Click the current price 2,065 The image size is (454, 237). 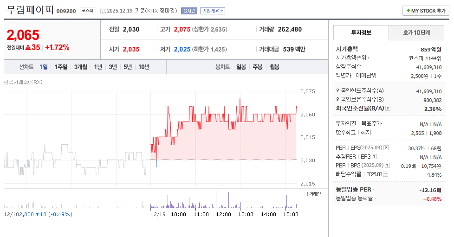point(23,35)
